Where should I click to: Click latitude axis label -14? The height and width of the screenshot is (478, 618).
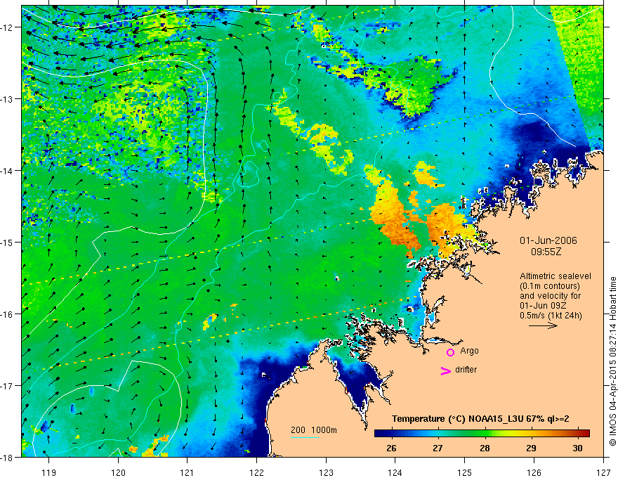click(8, 171)
